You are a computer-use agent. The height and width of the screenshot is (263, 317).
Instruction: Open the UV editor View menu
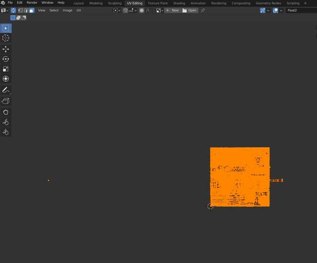coord(42,11)
